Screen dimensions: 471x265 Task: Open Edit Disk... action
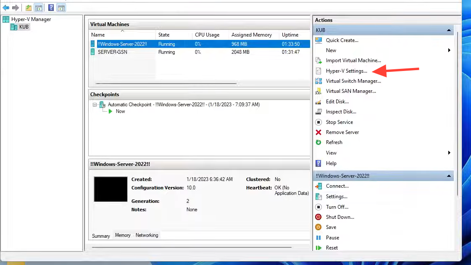pos(337,102)
